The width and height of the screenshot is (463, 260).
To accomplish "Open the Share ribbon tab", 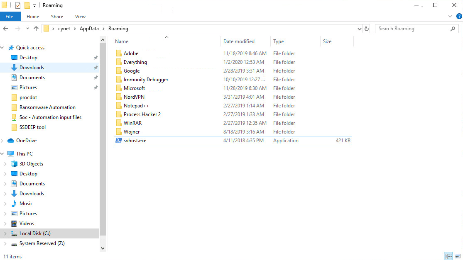I will coord(57,17).
